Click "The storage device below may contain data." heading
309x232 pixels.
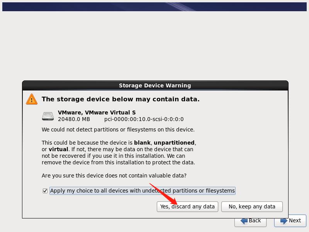click(121, 99)
